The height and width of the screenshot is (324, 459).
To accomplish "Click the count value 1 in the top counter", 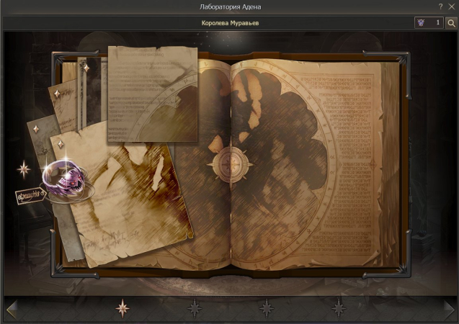I will (x=438, y=22).
